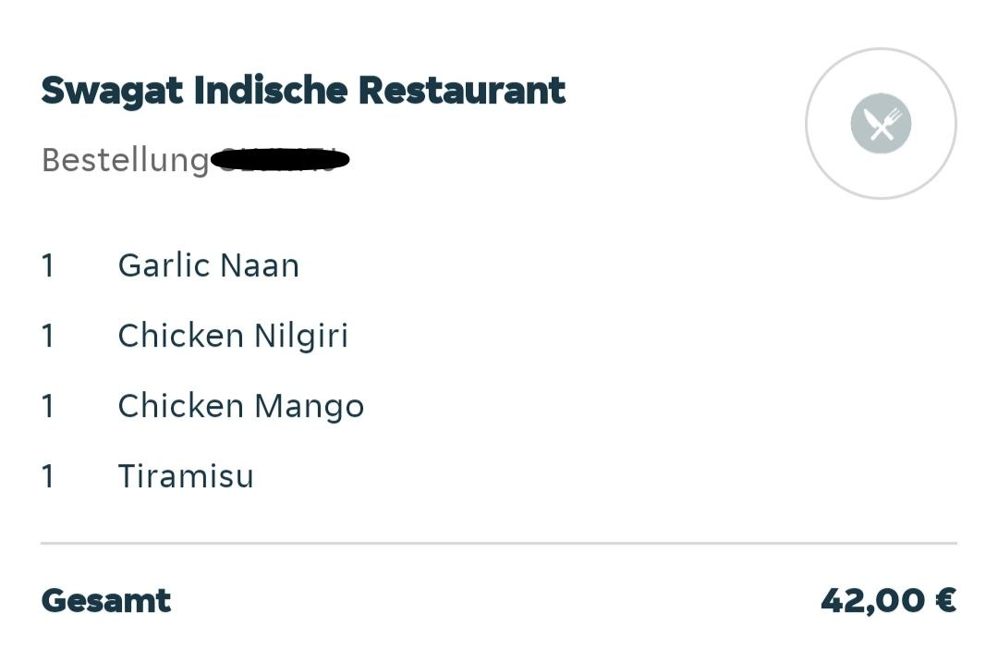
Task: Click the word Indische in the heading
Action: 271,91
